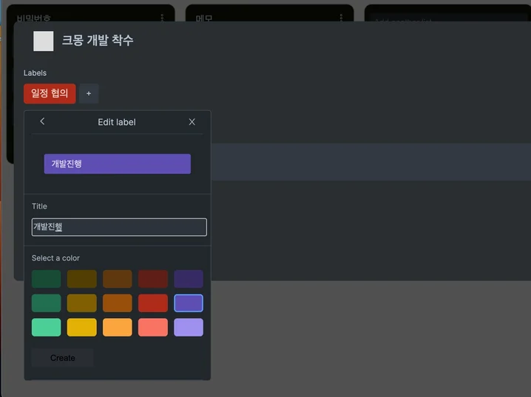Image resolution: width=531 pixels, height=397 pixels.
Task: Click the Title input field with 개발진행
Action: coord(119,227)
